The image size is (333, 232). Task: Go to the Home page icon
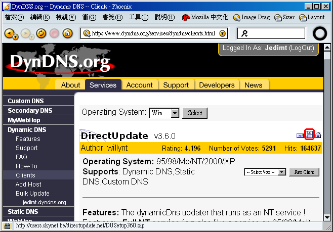click(x=67, y=33)
